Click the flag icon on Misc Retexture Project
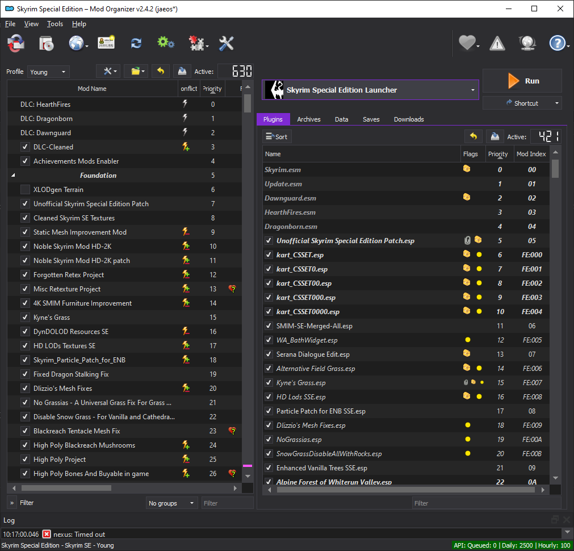The height and width of the screenshot is (551, 574). click(x=232, y=289)
